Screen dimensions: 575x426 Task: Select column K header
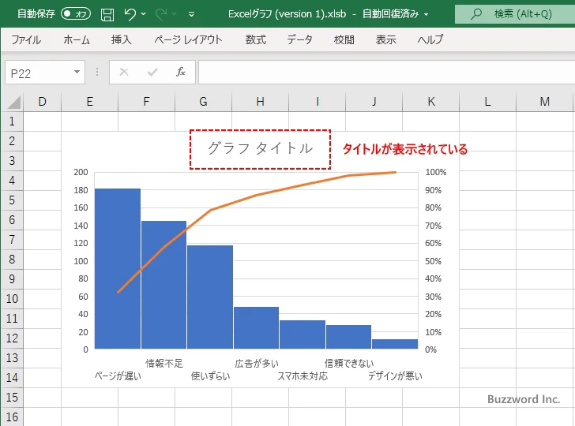point(431,102)
